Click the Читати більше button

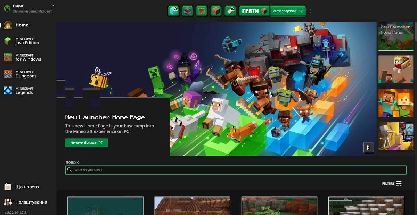pos(87,143)
